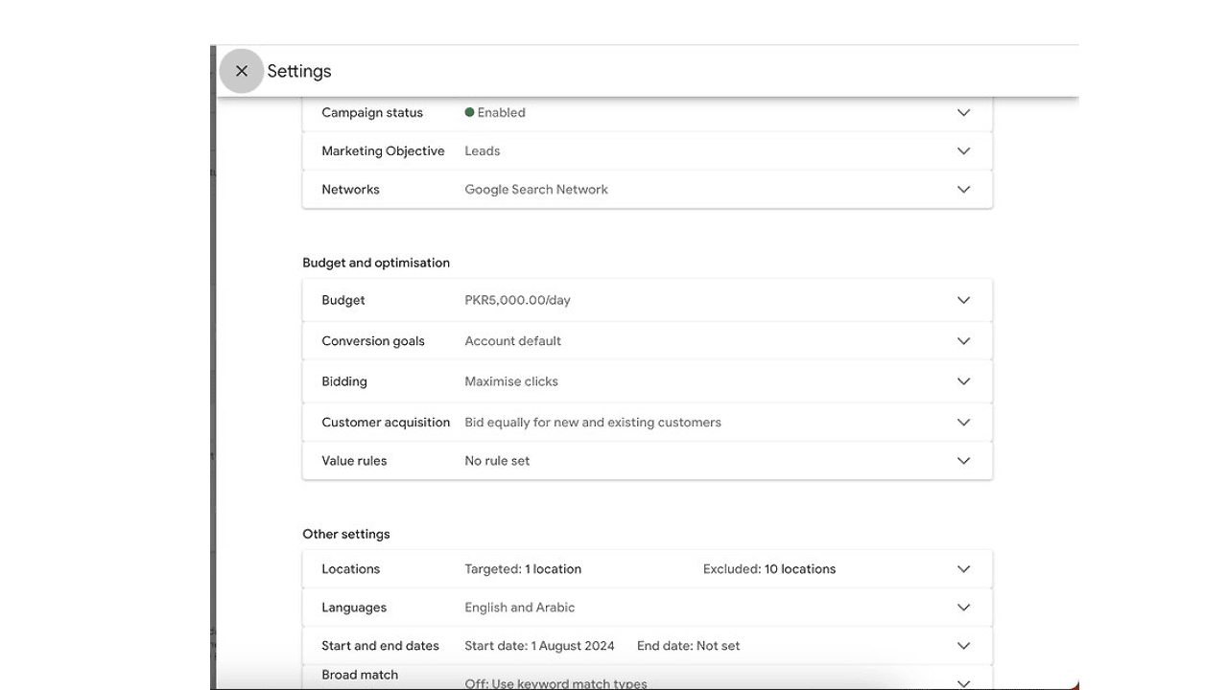The height and width of the screenshot is (690, 1228).
Task: Click the Value rules label
Action: coord(354,461)
